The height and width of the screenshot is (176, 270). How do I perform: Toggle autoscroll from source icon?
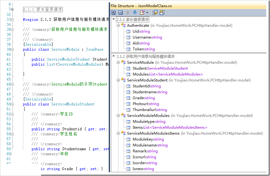(162, 12)
